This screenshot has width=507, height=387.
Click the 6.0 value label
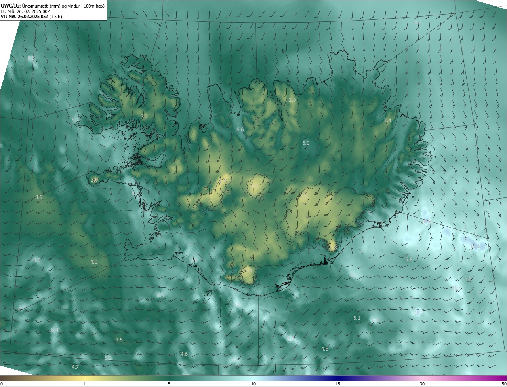pyautogui.click(x=306, y=143)
